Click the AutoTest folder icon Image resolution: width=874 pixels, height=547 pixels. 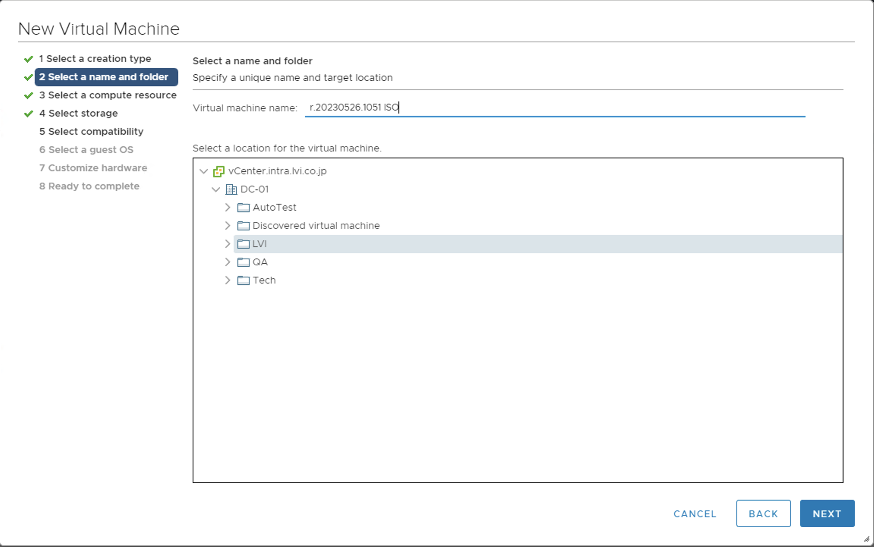pos(243,208)
